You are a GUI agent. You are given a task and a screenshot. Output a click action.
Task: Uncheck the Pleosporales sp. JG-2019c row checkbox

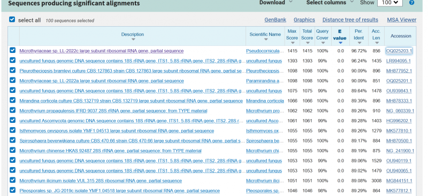point(12,190)
